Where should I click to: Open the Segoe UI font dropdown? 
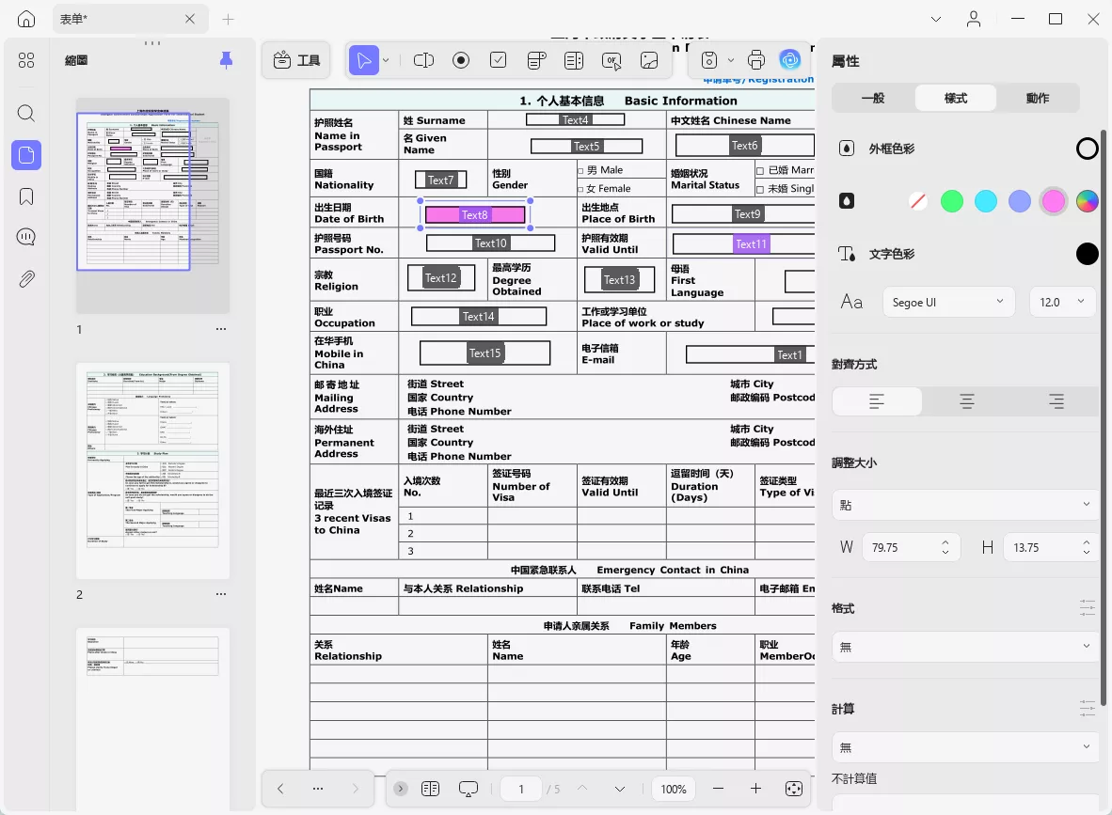pos(948,302)
